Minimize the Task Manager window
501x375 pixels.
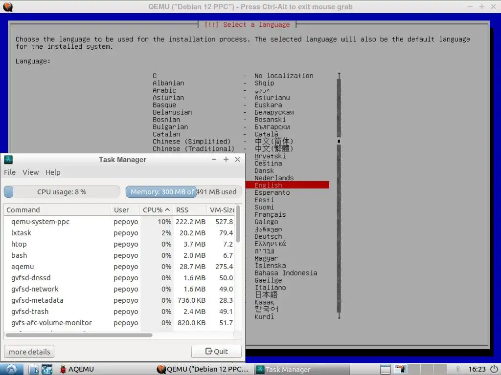[214, 160]
